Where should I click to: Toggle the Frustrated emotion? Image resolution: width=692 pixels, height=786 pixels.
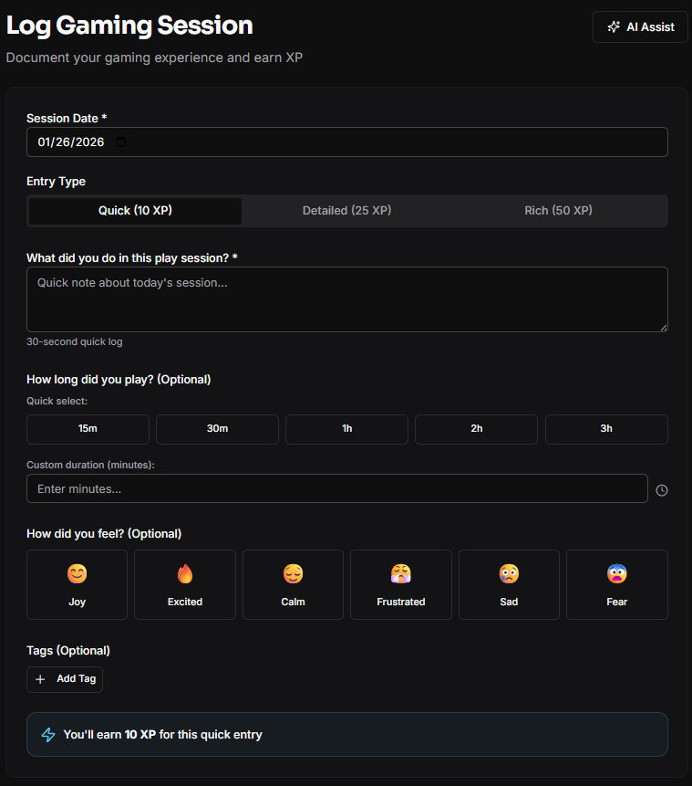click(400, 583)
